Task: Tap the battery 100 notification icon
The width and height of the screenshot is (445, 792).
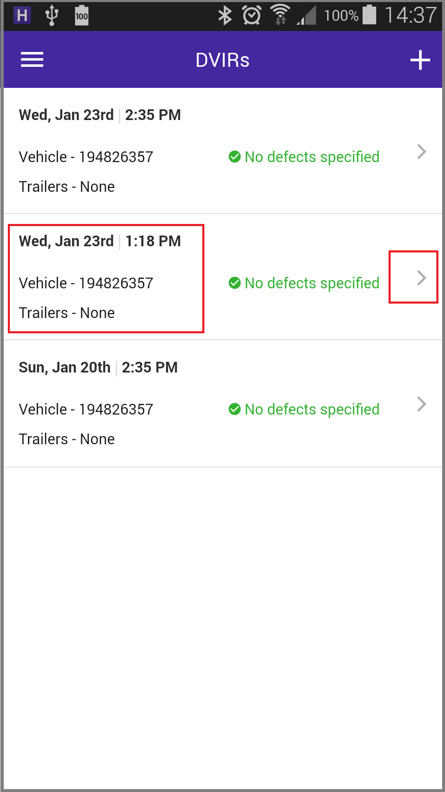Action: (82, 16)
